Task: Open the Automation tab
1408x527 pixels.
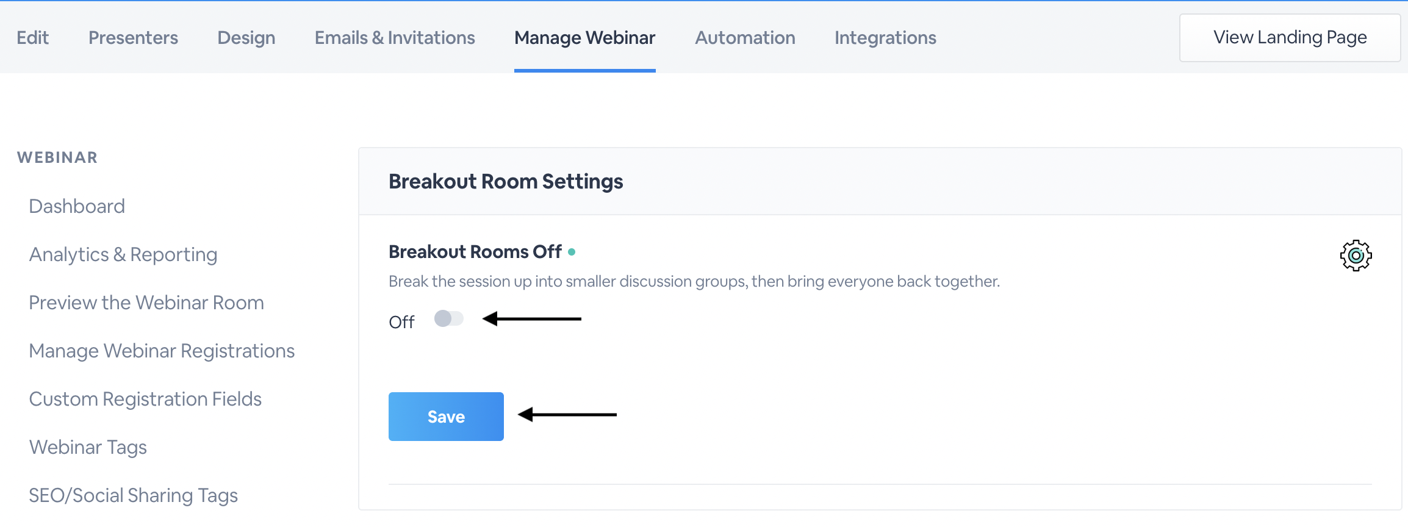Action: point(745,38)
